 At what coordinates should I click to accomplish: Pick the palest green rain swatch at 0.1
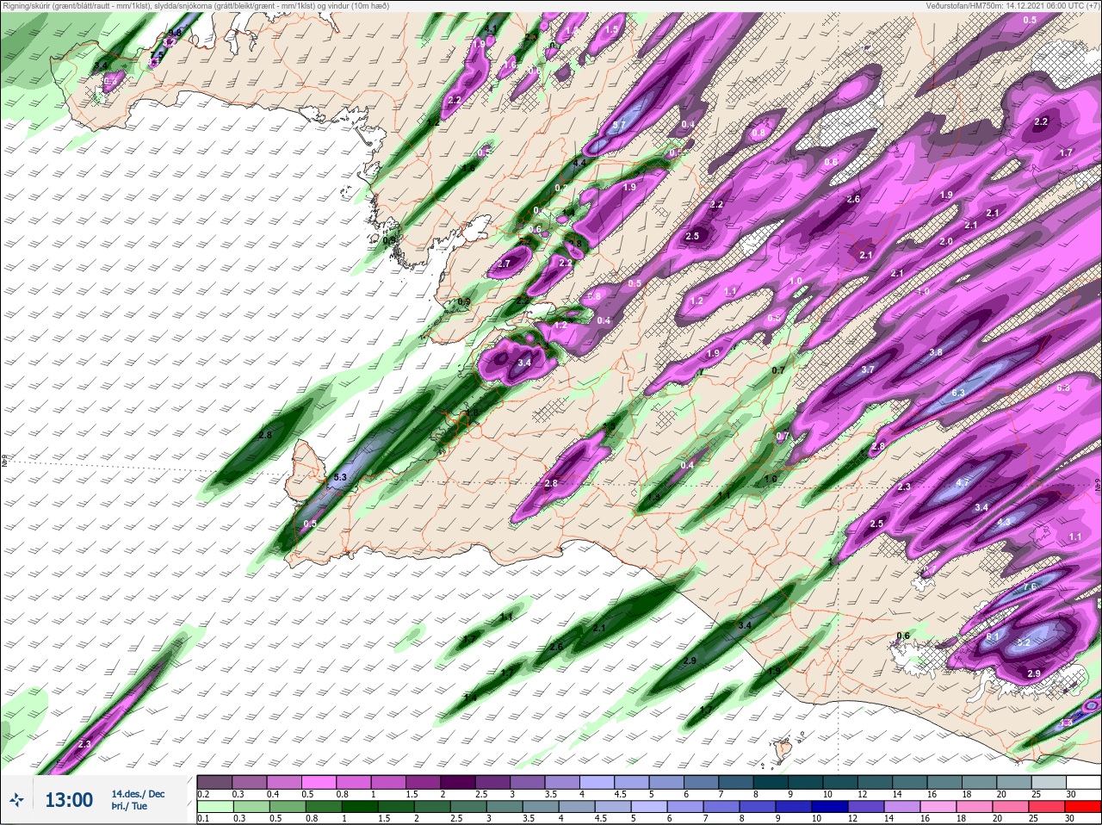[214, 806]
